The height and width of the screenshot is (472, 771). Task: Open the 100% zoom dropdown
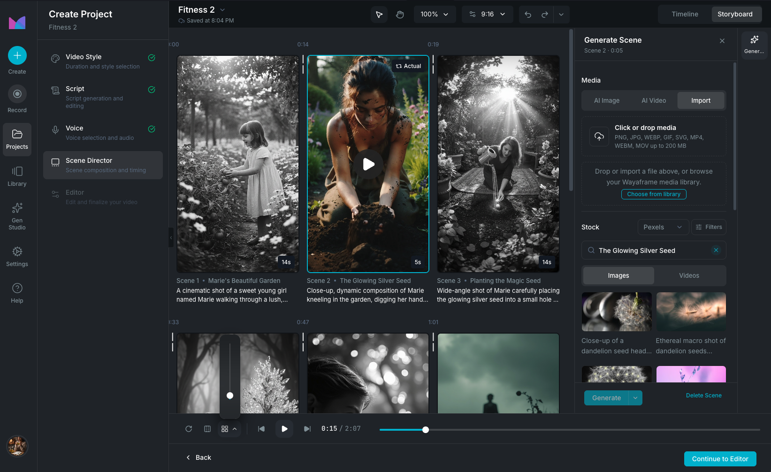434,15
